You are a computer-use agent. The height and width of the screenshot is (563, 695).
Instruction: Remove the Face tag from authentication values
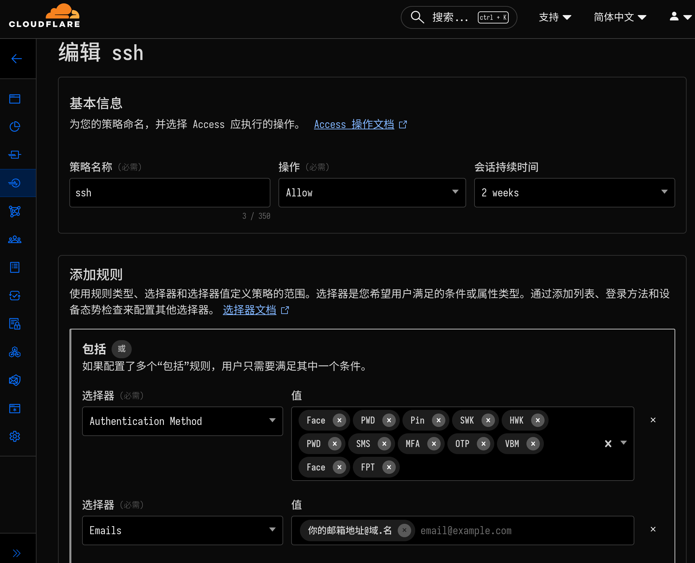339,420
